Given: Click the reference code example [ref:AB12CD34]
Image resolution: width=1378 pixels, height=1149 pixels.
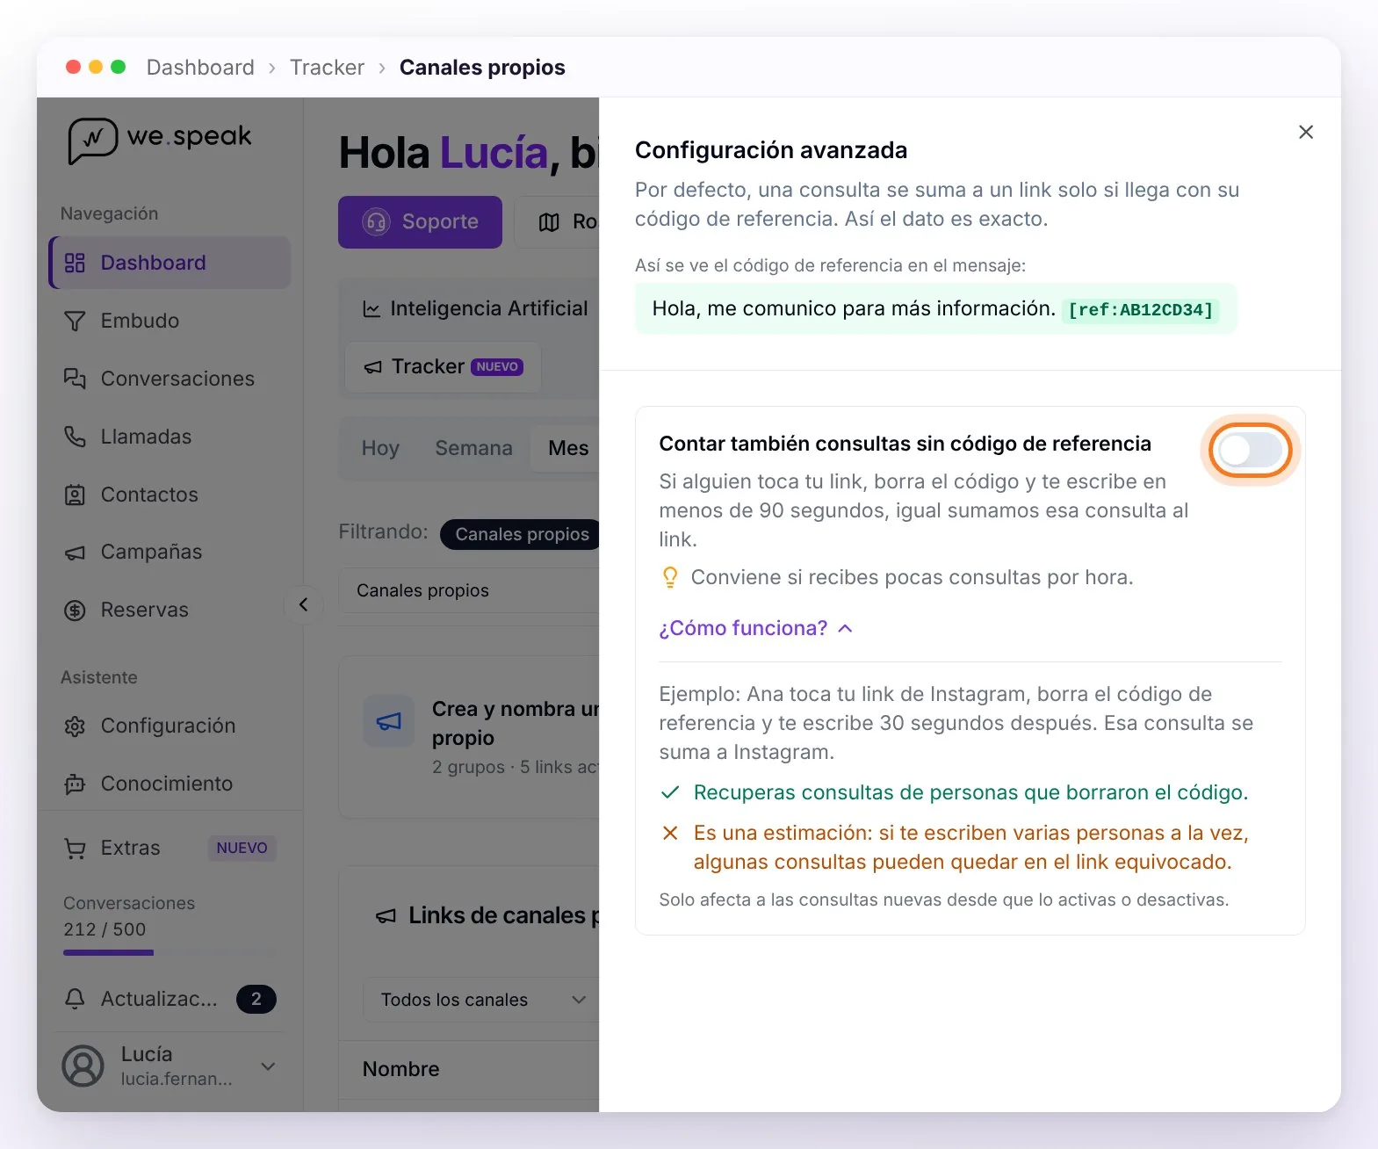Looking at the screenshot, I should 1140,310.
